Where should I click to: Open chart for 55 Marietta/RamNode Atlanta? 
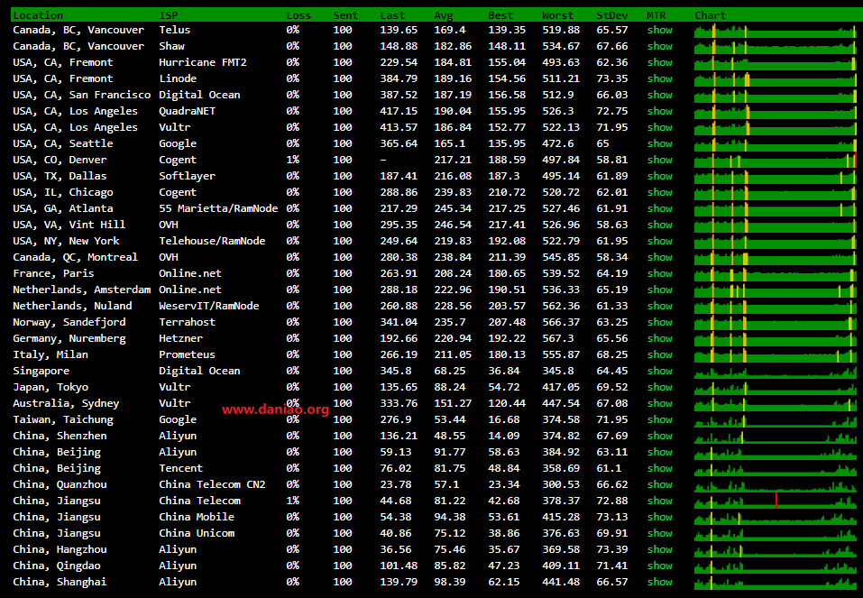[x=776, y=208]
